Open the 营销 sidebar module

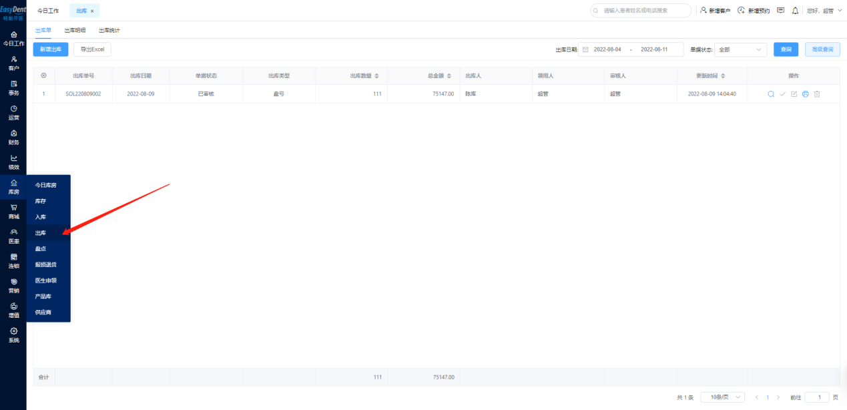point(13,286)
